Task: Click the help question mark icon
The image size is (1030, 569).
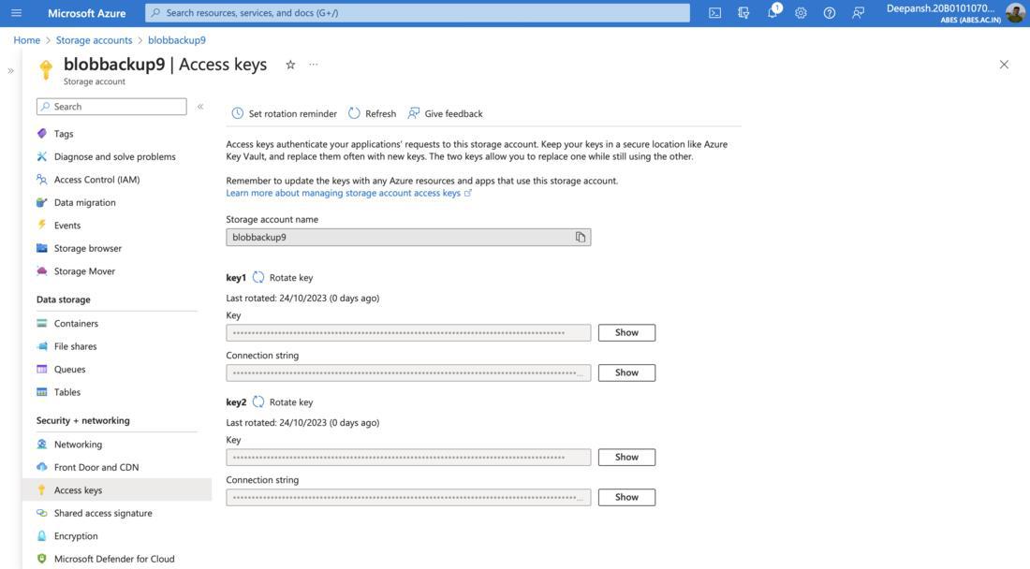Action: [x=829, y=13]
